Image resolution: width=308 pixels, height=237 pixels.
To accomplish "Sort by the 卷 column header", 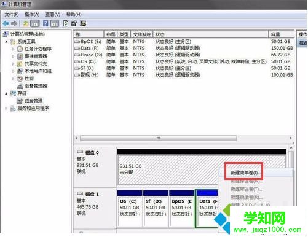I will click(89, 34).
